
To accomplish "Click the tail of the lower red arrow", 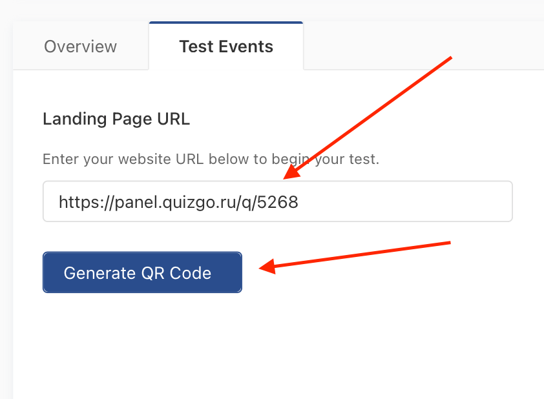I will (447, 243).
